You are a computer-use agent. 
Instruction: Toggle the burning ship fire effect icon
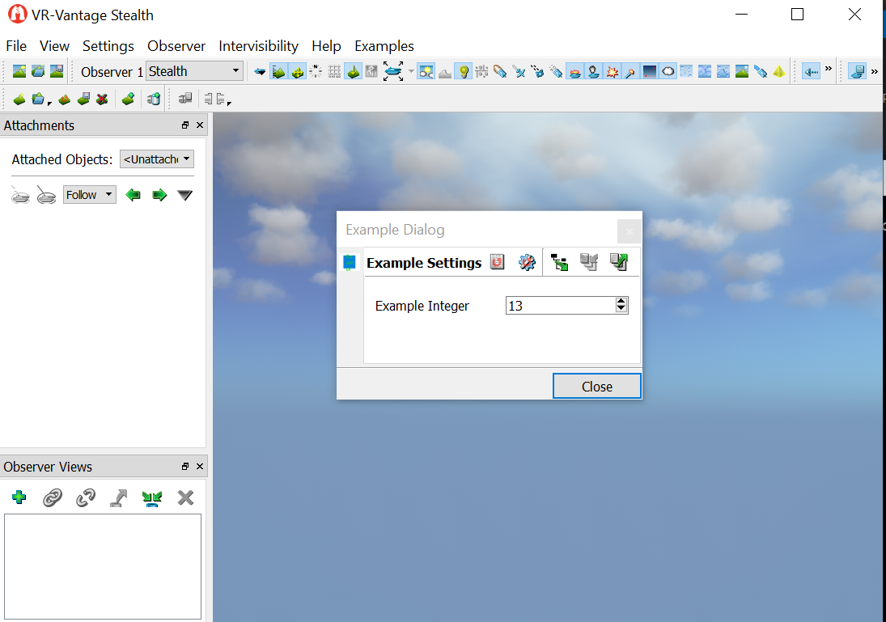[574, 72]
